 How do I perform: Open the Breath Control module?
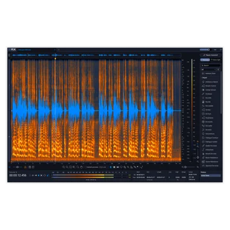coord(209,86)
